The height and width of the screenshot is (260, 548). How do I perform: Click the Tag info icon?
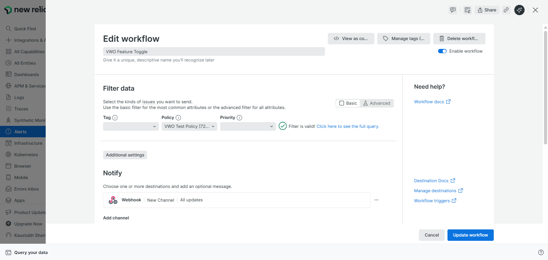tap(115, 118)
